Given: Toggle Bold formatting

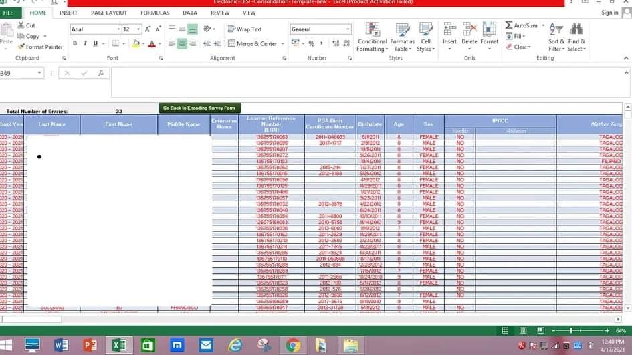Looking at the screenshot, I should (x=74, y=43).
